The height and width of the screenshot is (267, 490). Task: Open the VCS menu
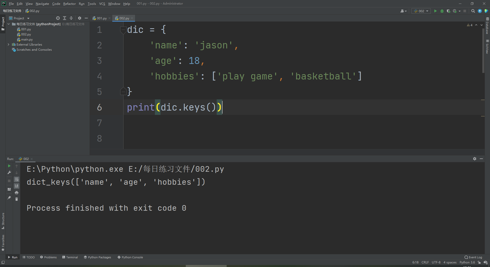[102, 4]
